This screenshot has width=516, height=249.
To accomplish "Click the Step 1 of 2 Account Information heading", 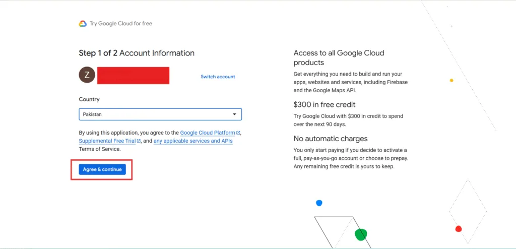I will click(137, 53).
